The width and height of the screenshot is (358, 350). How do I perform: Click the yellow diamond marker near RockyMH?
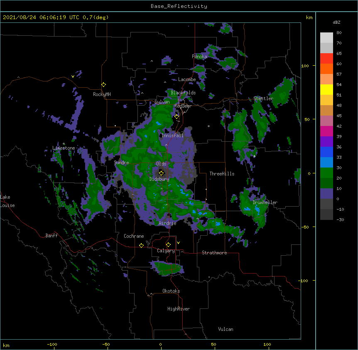pos(104,85)
